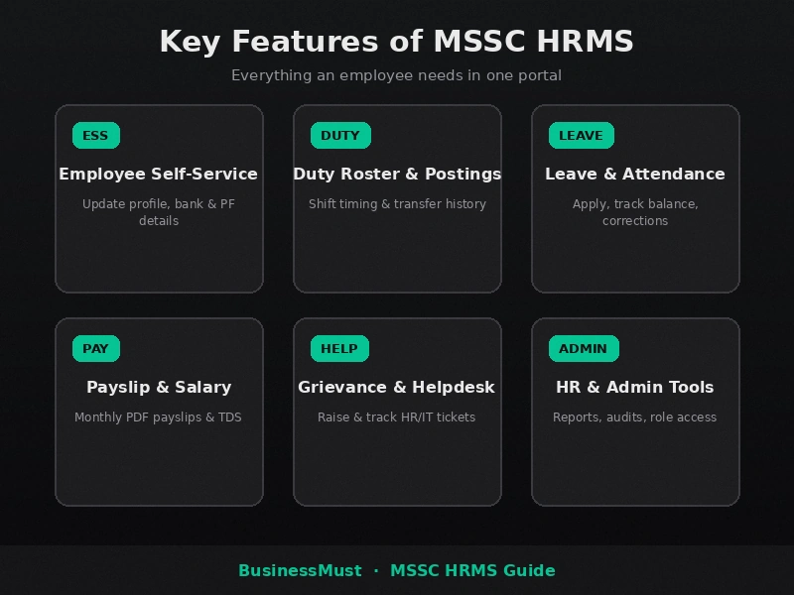
Task: Click the 'Key Features of MSSC HRMS' title
Action: 396,42
